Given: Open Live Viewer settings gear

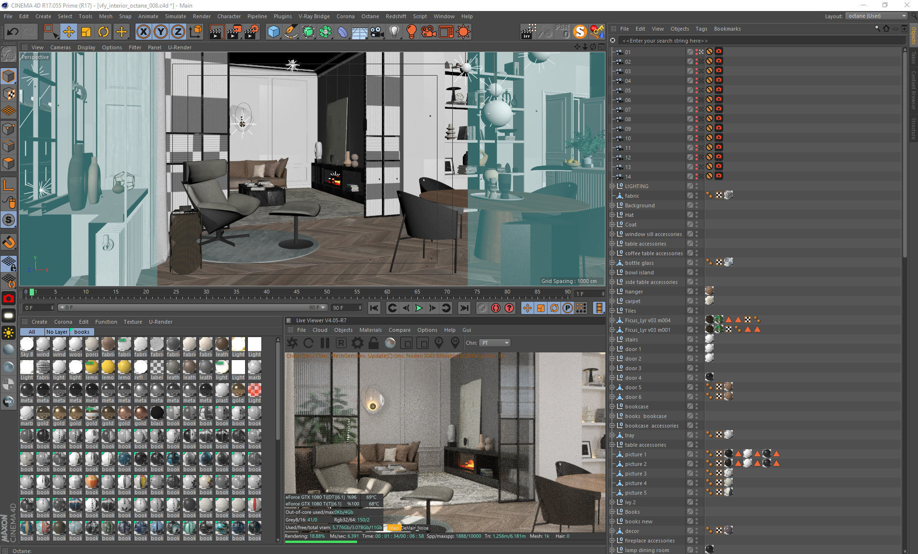Looking at the screenshot, I should tap(358, 343).
